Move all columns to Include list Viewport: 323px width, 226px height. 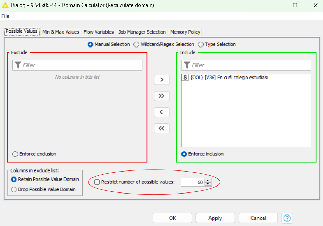pyautogui.click(x=162, y=96)
